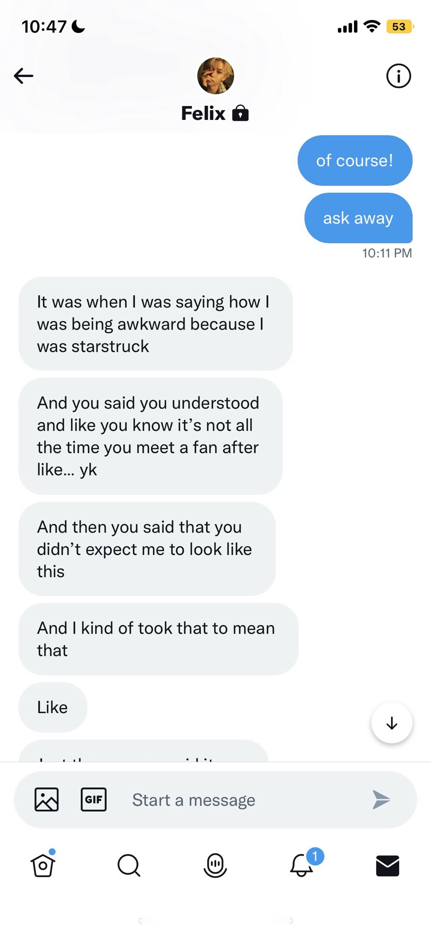Select the 'of course!' sent message
431x933 pixels.
(355, 160)
